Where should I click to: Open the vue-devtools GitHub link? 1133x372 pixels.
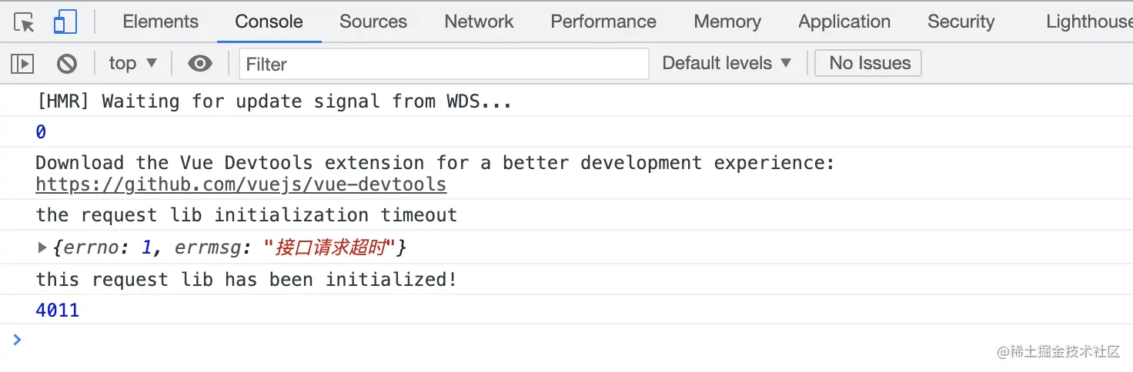pyautogui.click(x=241, y=184)
